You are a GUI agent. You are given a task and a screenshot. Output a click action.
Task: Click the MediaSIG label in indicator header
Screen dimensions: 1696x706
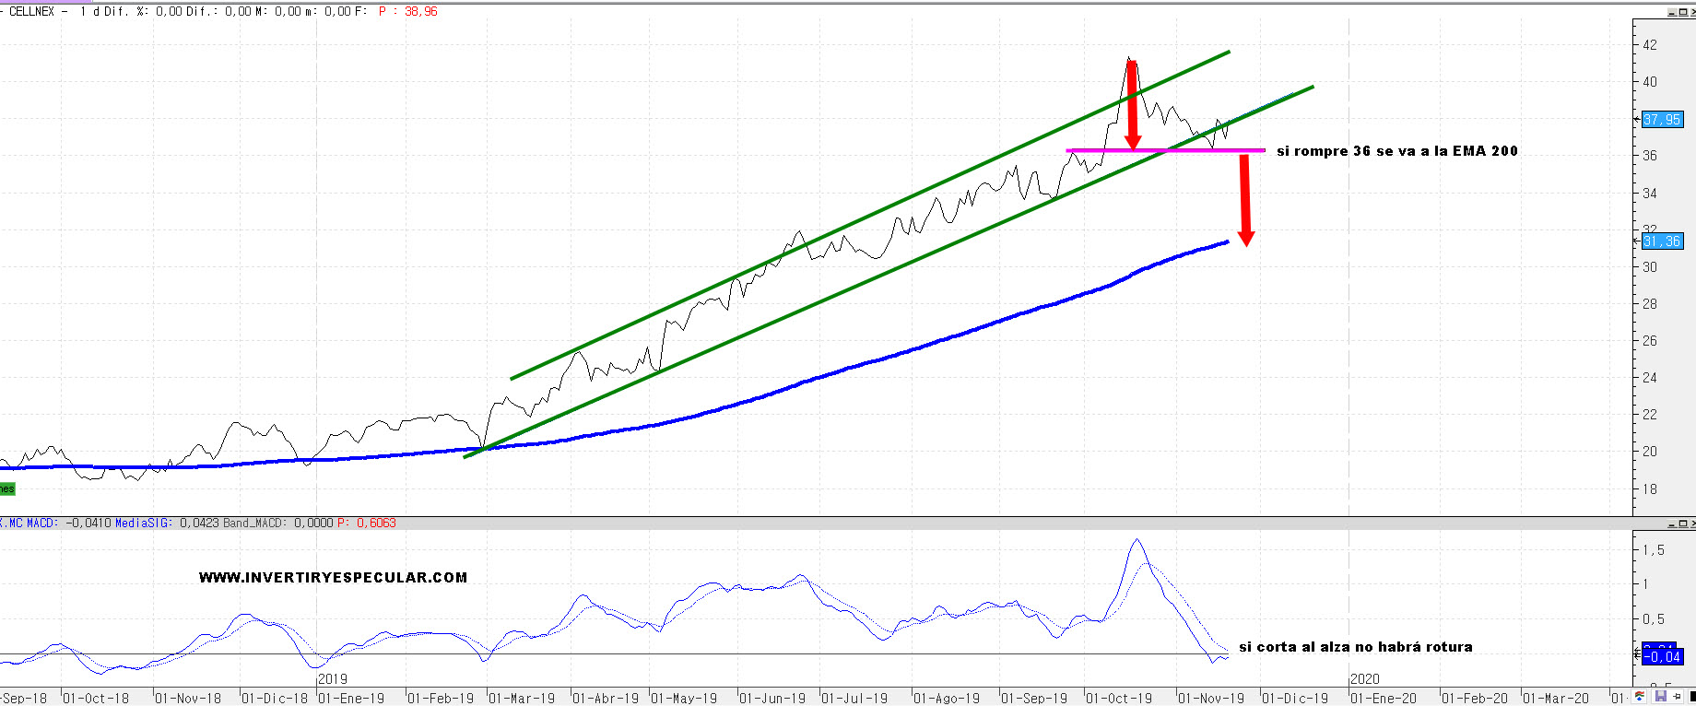pyautogui.click(x=143, y=523)
